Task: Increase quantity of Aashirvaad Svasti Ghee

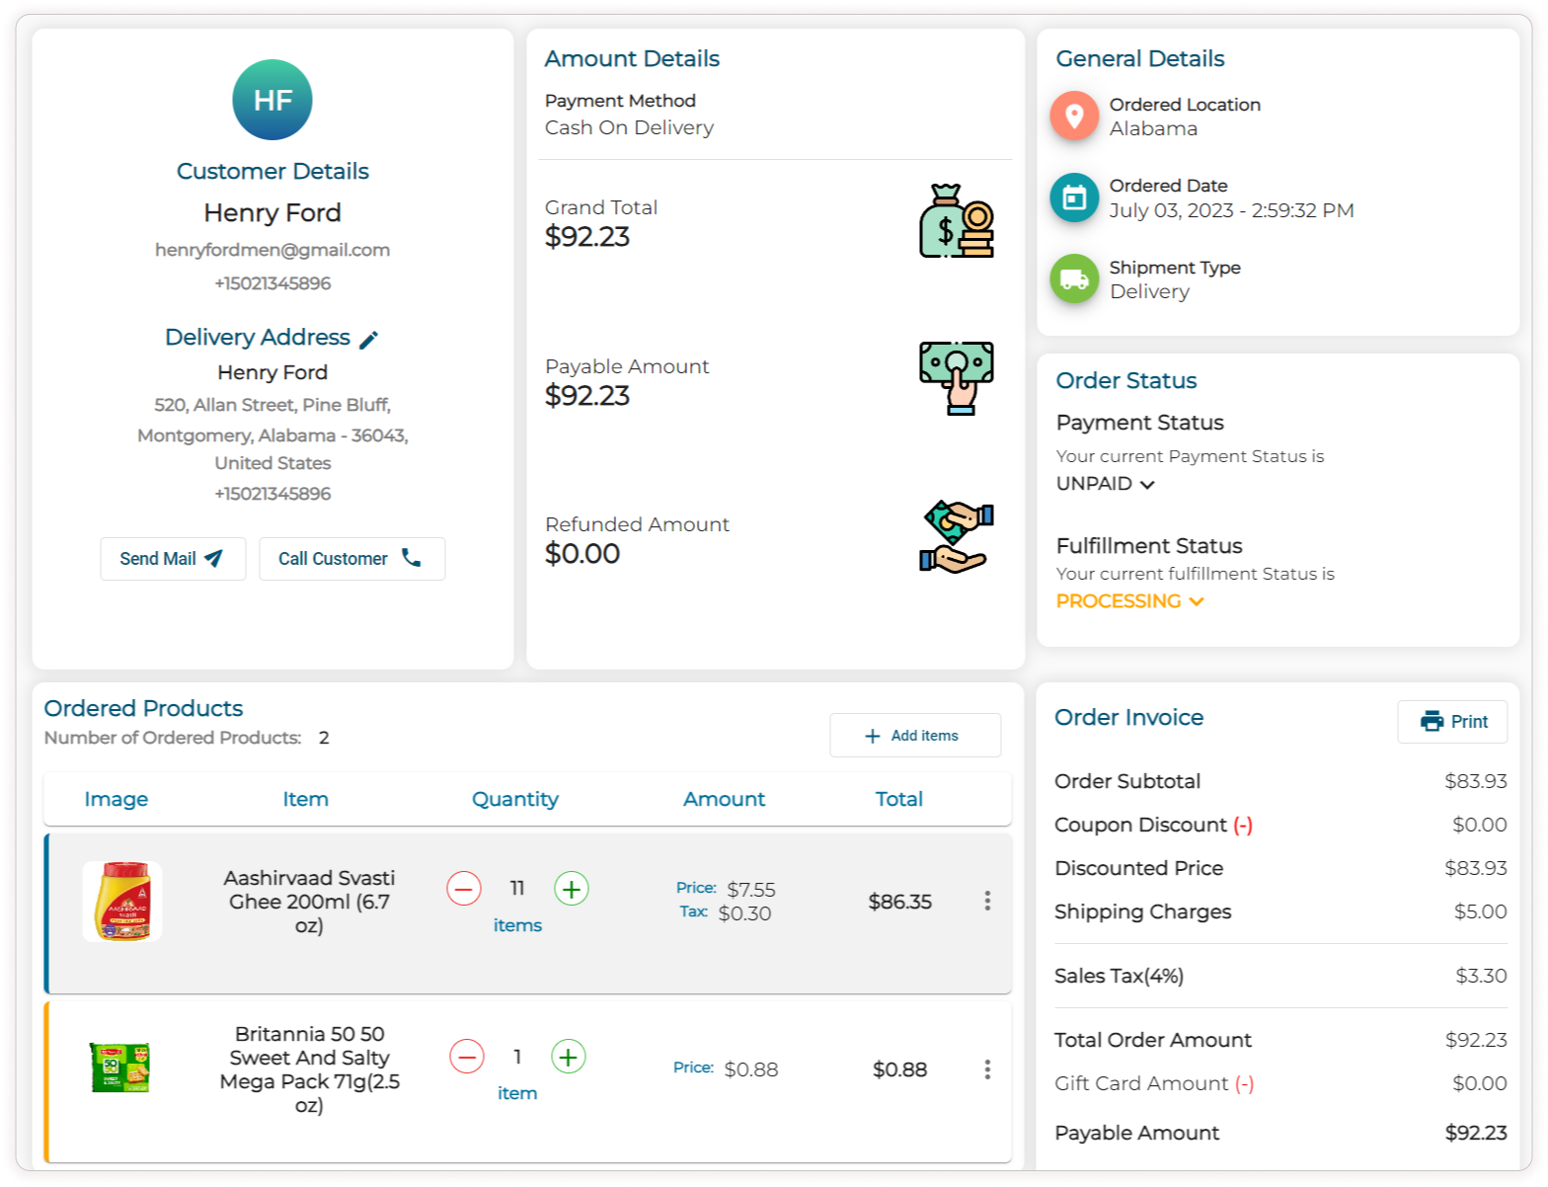Action: point(572,889)
